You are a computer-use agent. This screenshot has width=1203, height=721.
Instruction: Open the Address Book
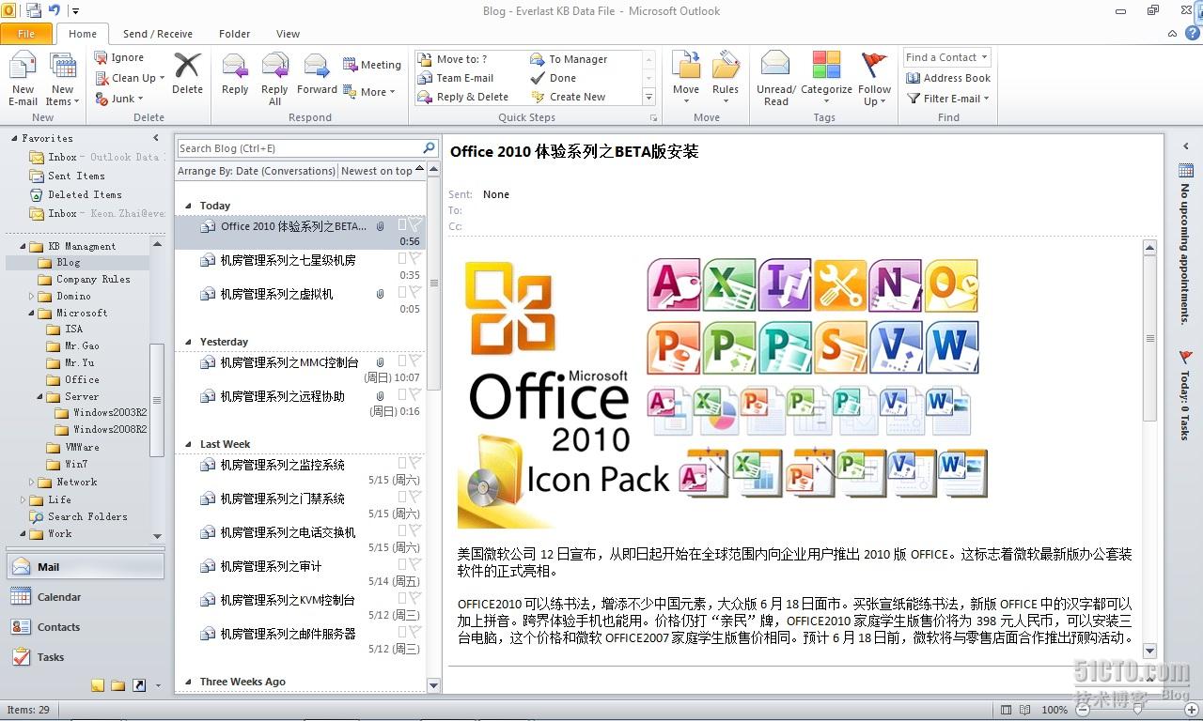click(x=948, y=78)
